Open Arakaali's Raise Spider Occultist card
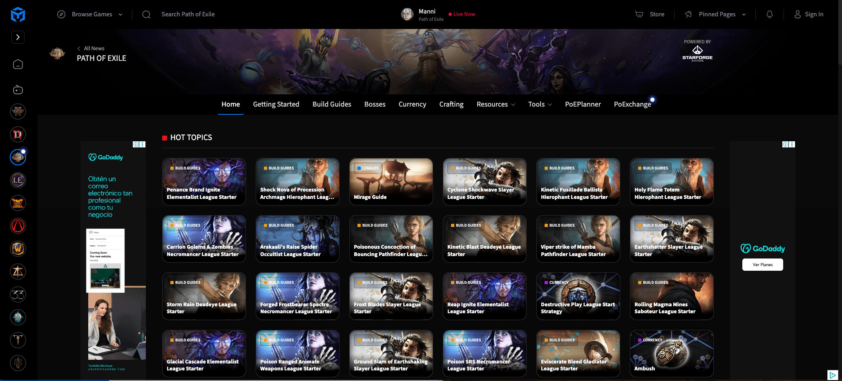This screenshot has height=381, width=842. 297,239
